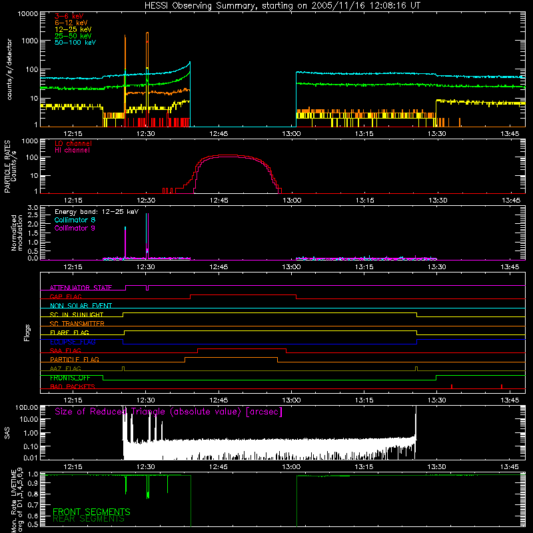Screen dimensions: 533x533
Task: Click the GAP FLAG label
Action: pos(65,296)
